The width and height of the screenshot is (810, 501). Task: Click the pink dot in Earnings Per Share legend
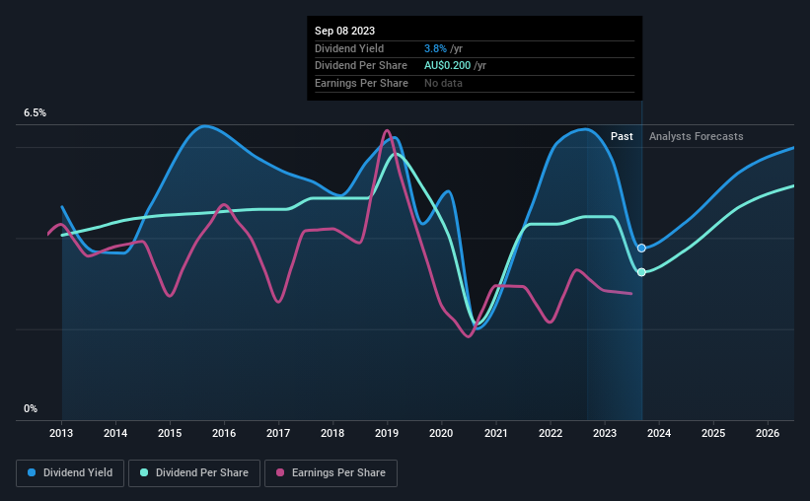(280, 472)
